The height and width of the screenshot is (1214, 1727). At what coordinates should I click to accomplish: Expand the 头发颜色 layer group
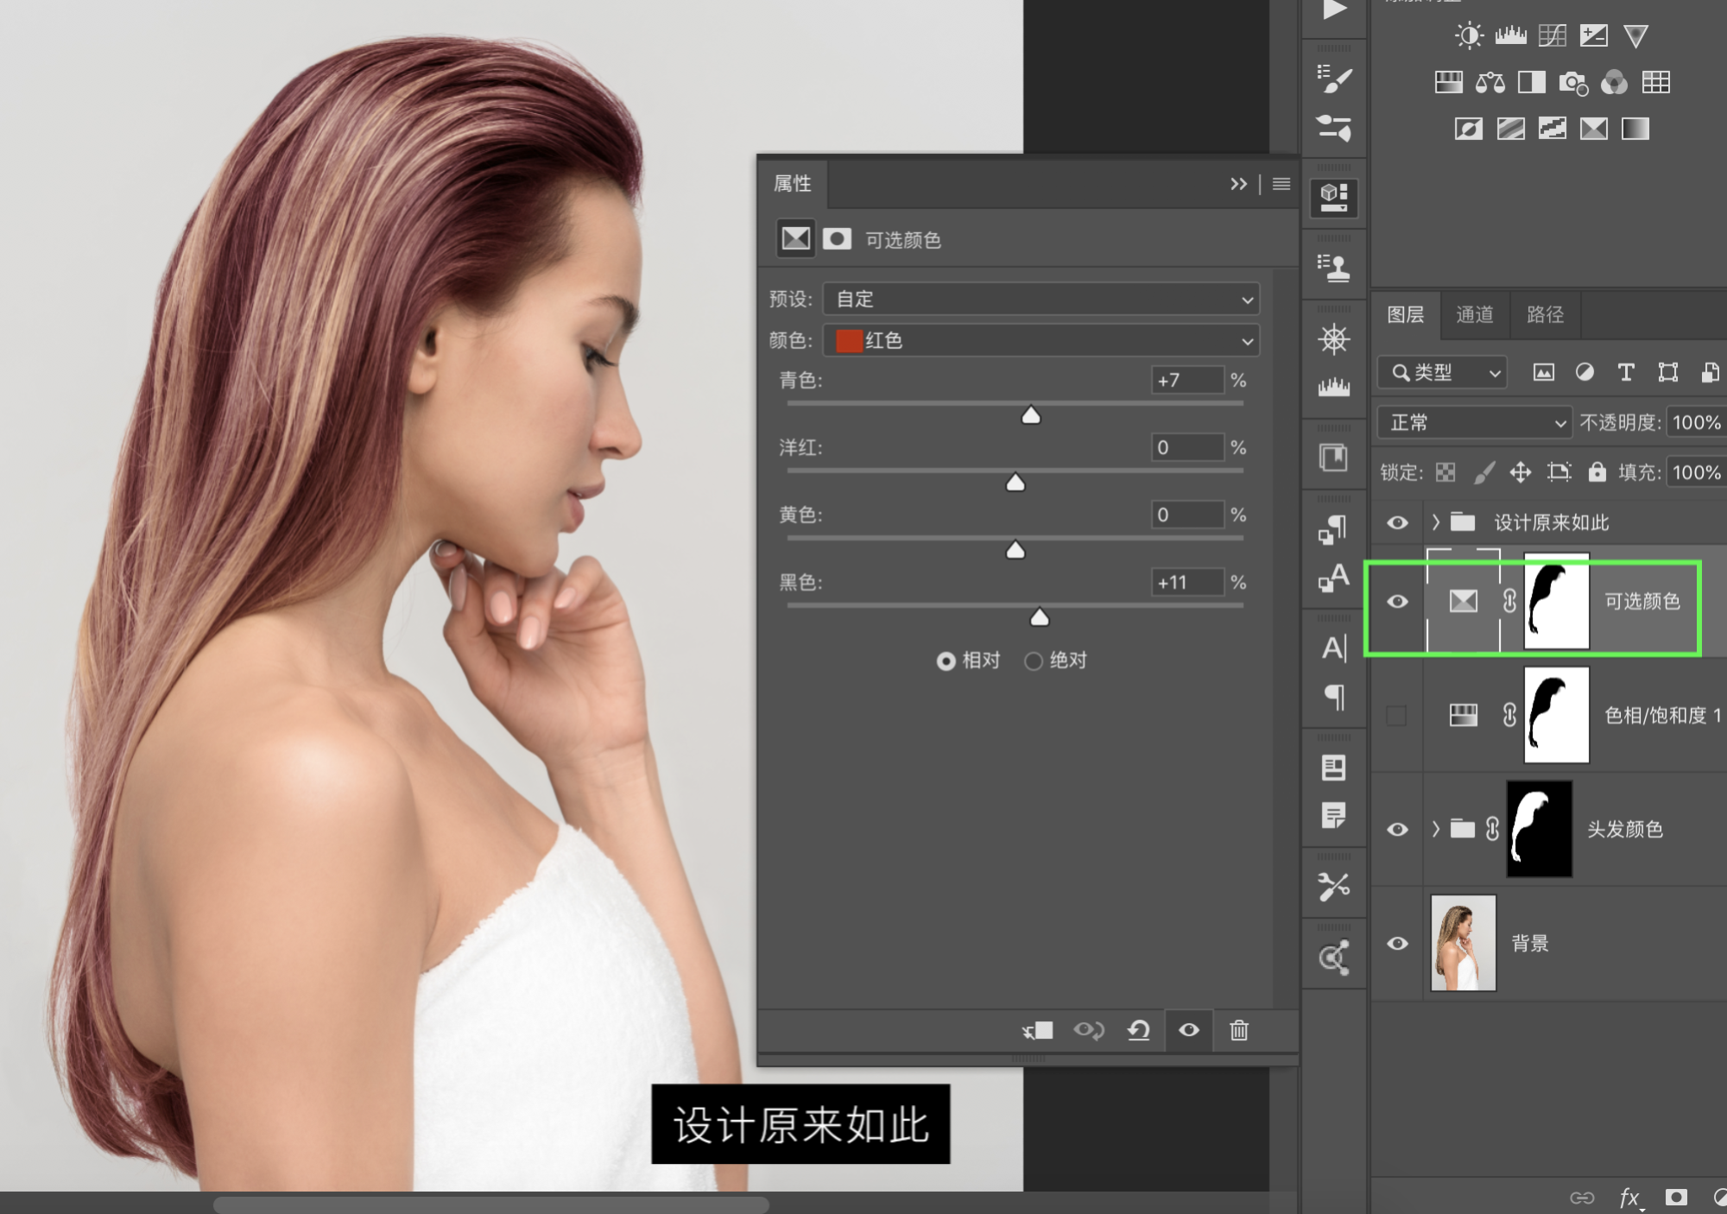pos(1435,829)
